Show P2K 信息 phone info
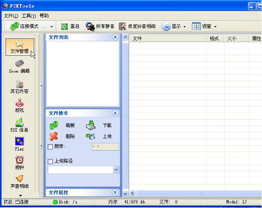Screen dimensions: 262x208 (19, 125)
